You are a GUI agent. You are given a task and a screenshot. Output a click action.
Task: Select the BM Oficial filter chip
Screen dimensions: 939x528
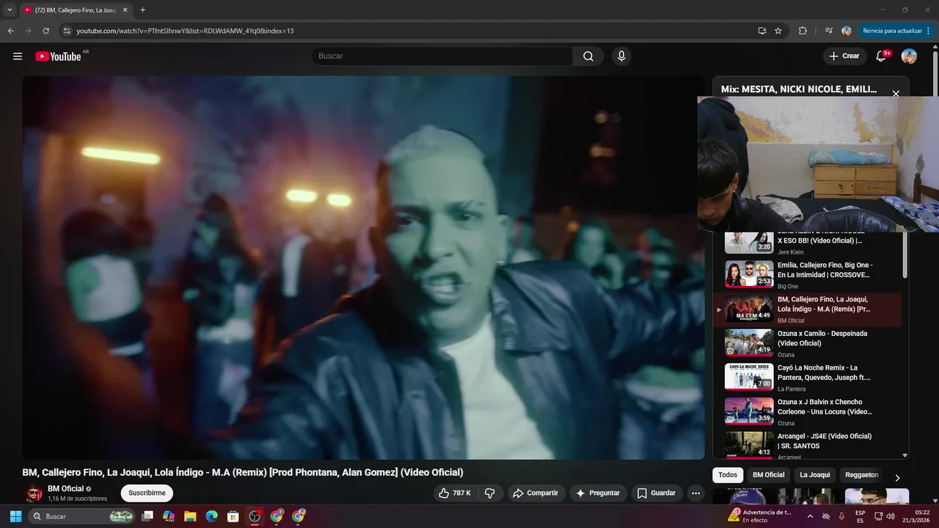(768, 475)
